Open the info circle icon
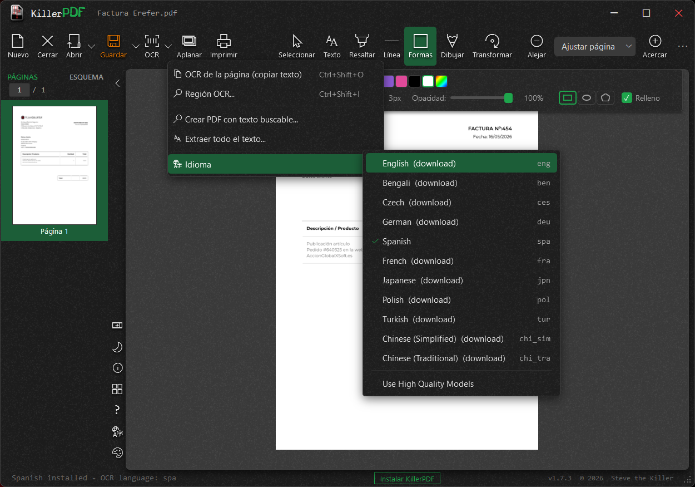Screen dimensions: 695x487 (x=117, y=368)
